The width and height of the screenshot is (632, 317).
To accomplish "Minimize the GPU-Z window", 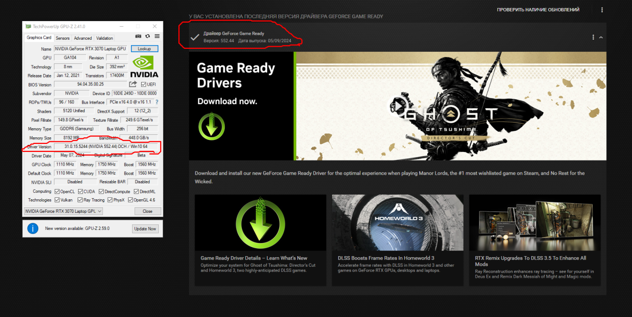I will 121,26.
